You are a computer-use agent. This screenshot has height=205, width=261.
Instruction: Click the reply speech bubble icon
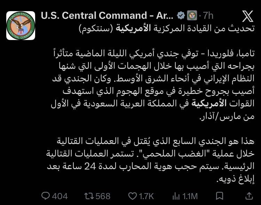[x=46, y=196]
